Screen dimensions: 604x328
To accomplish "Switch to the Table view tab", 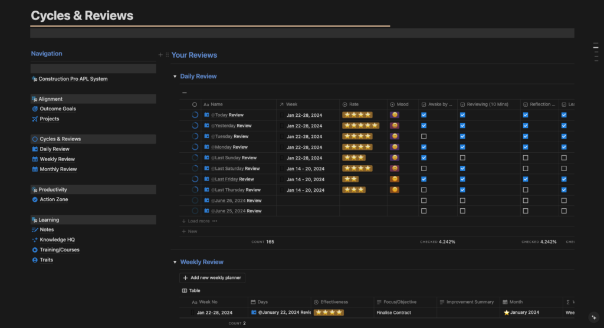I will (191, 290).
